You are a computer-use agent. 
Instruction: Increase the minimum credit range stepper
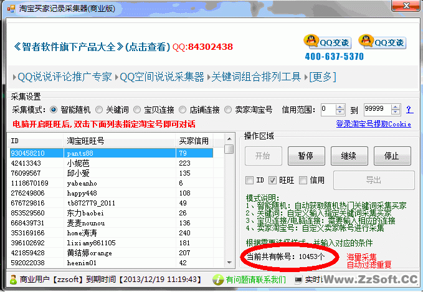point(341,107)
